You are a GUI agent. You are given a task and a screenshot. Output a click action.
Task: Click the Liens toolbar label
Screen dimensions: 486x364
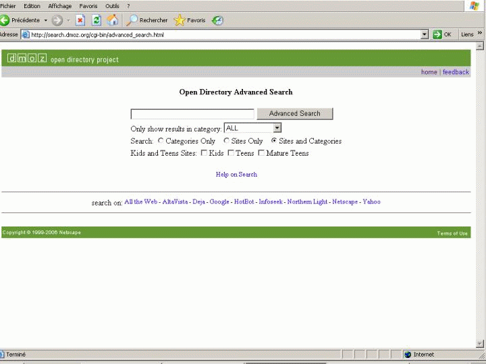click(x=467, y=34)
